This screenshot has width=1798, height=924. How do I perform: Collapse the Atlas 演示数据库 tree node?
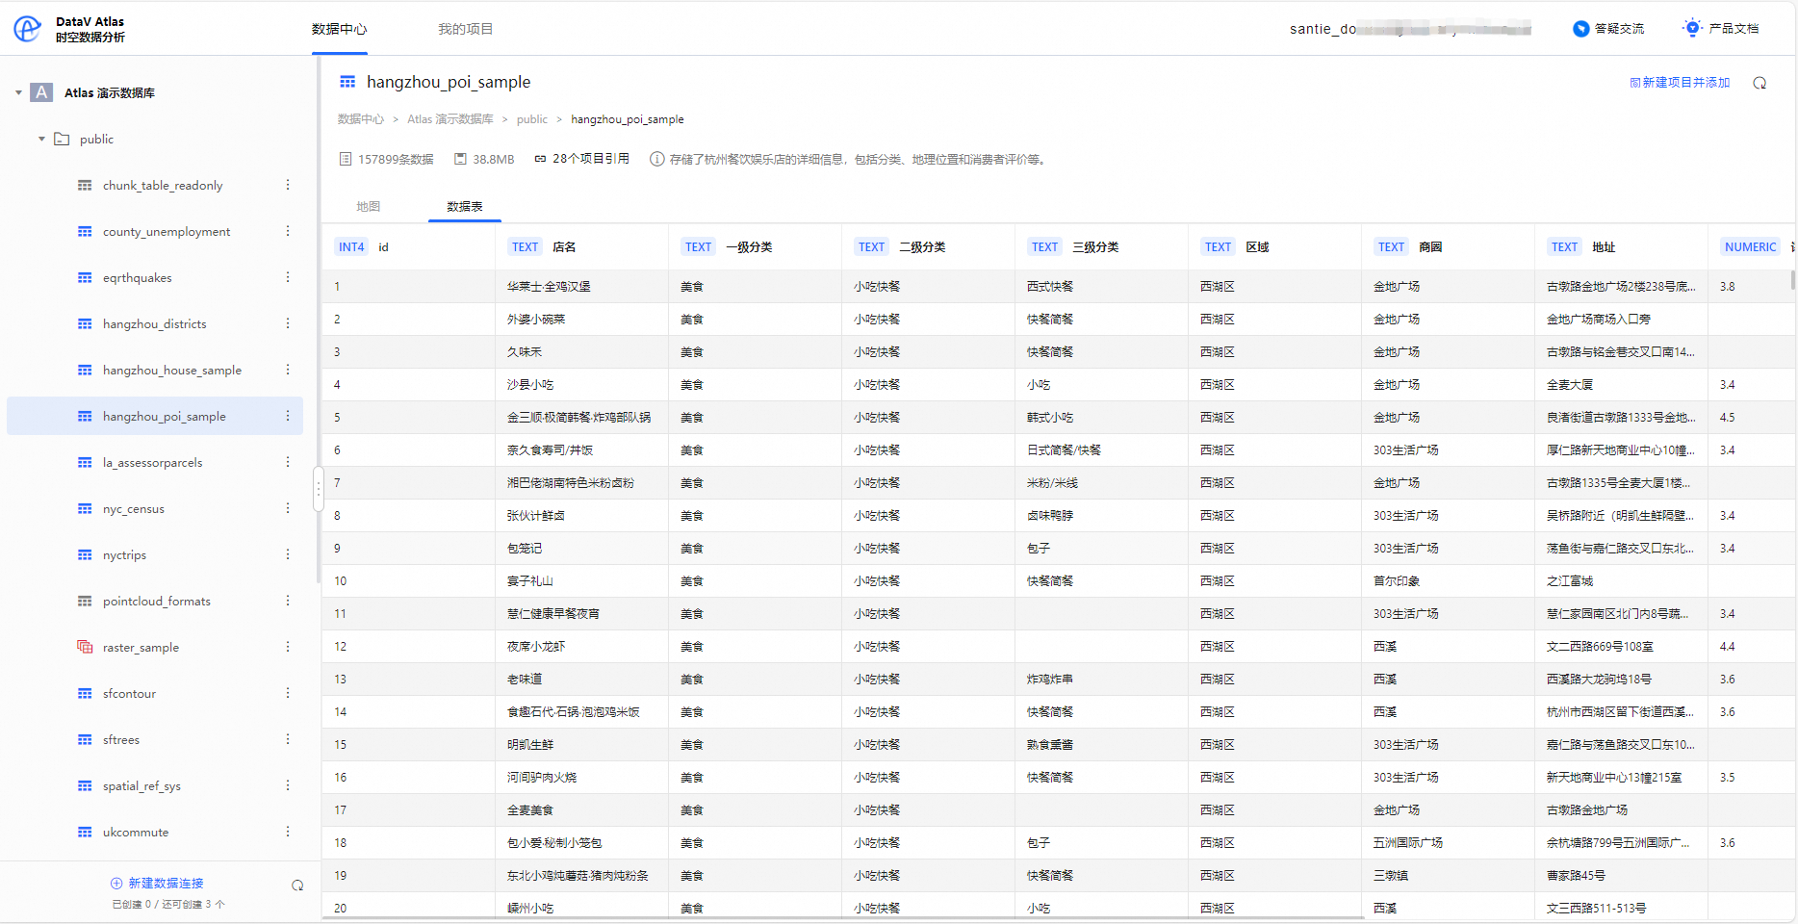[x=18, y=92]
